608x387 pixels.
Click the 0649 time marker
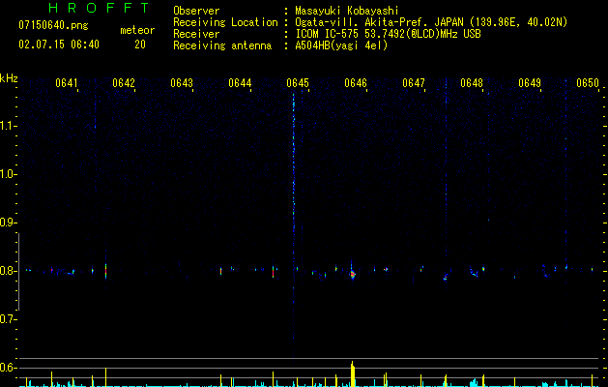(x=530, y=83)
